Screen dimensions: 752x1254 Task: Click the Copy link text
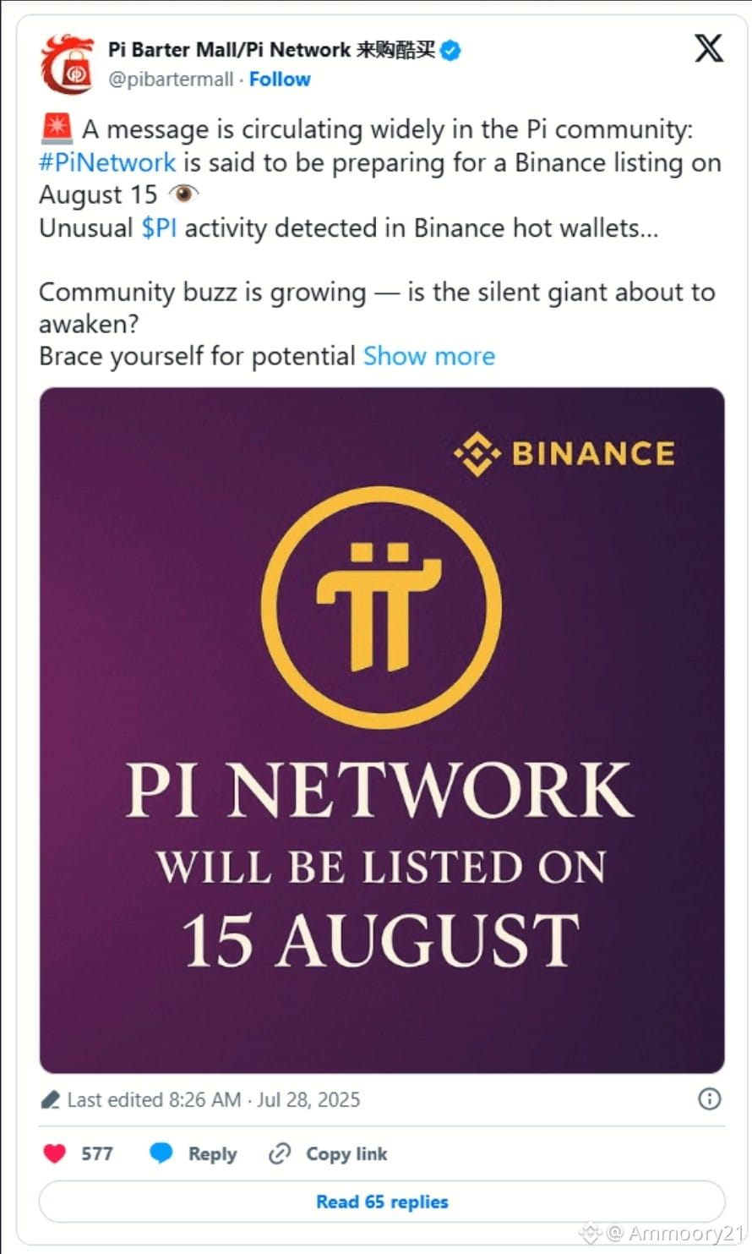346,1154
